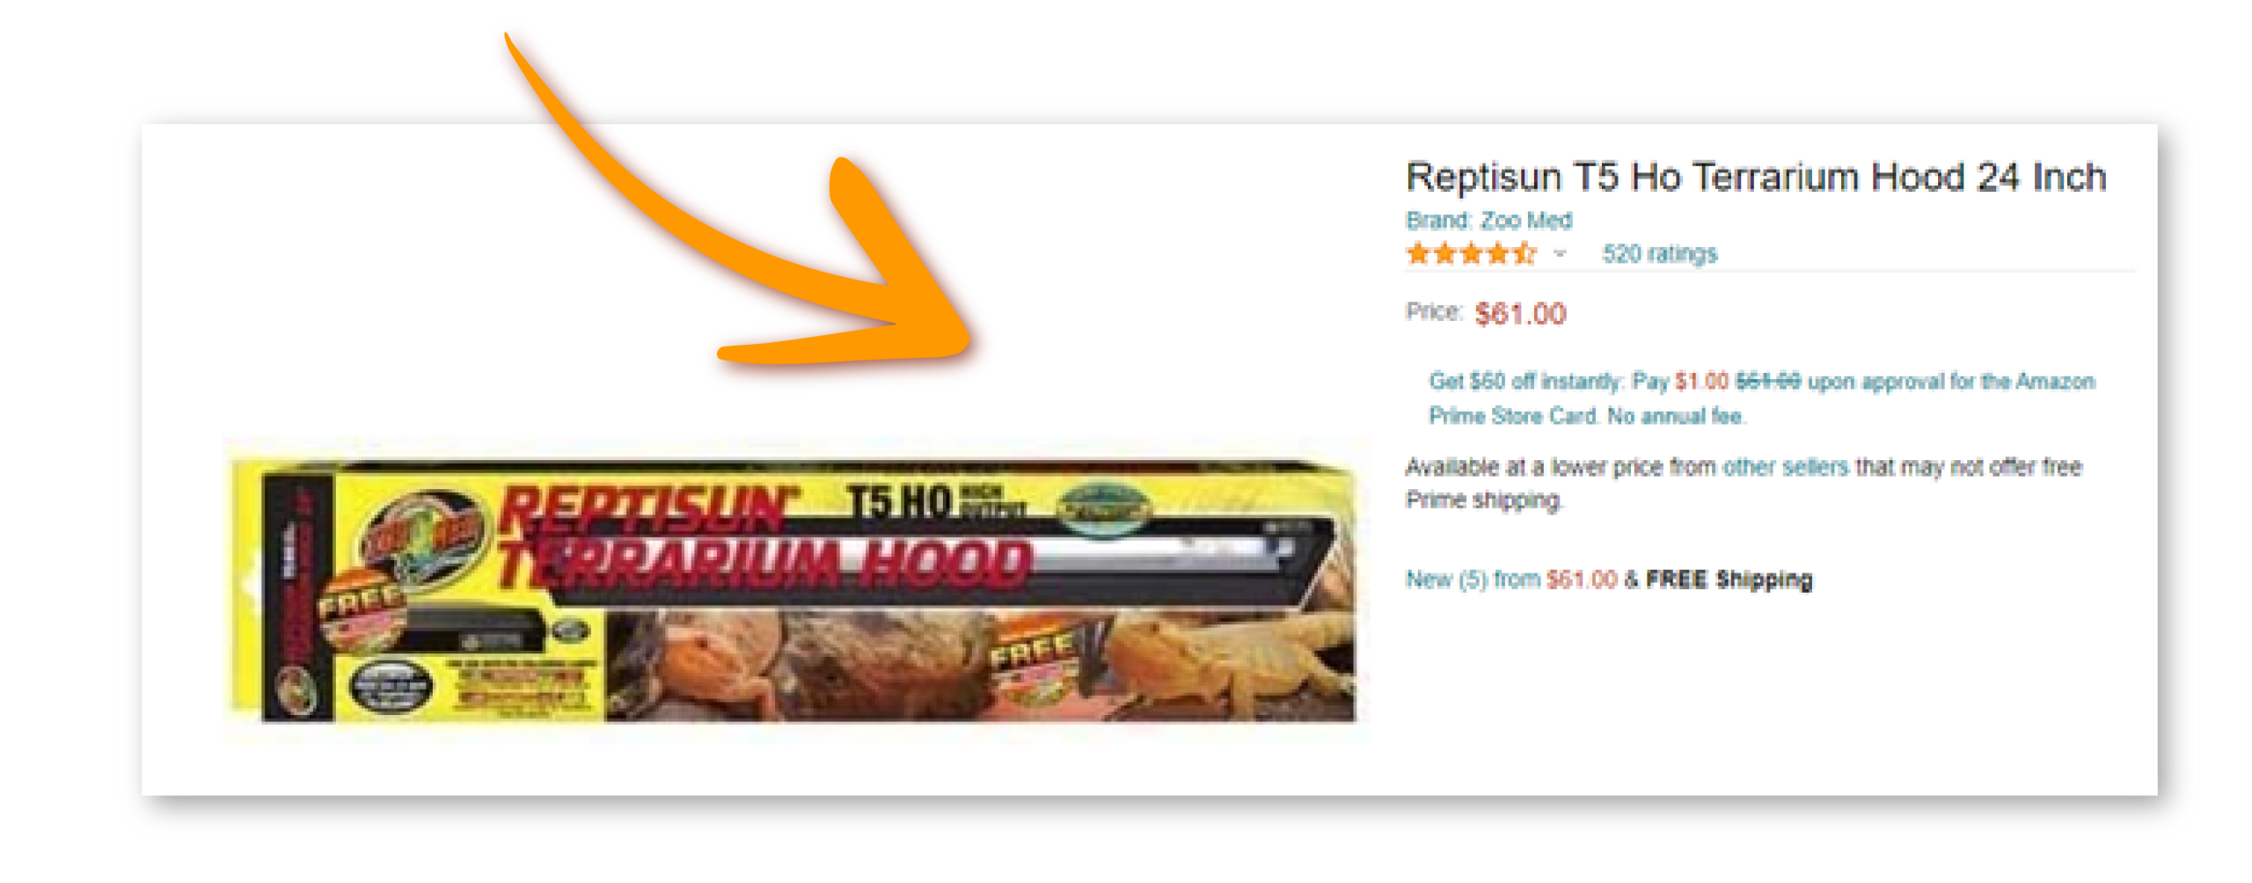Click the T5 HO text on the box
Screen dimensions: 2252x883
pyautogui.click(x=899, y=503)
